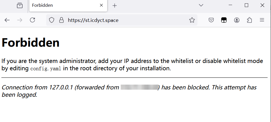This screenshot has width=271, height=122.
Task: Save page to Pocket
Action: (211, 20)
